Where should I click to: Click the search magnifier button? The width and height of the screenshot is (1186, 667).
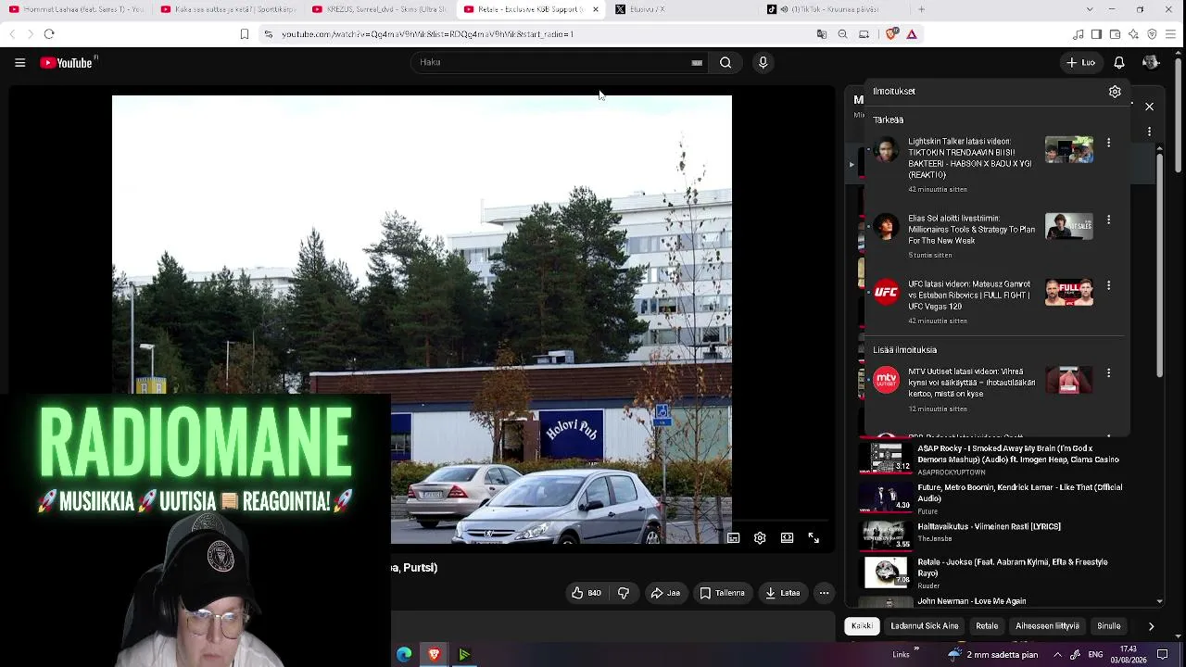pyautogui.click(x=725, y=62)
